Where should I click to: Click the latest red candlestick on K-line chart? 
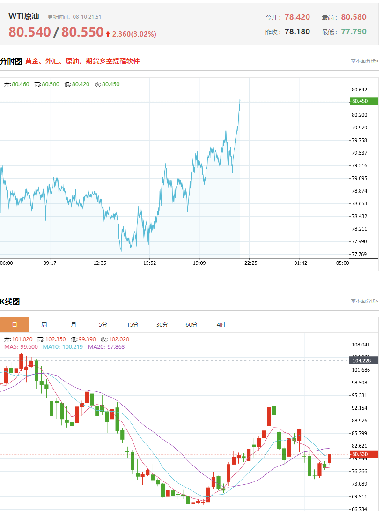(330, 458)
